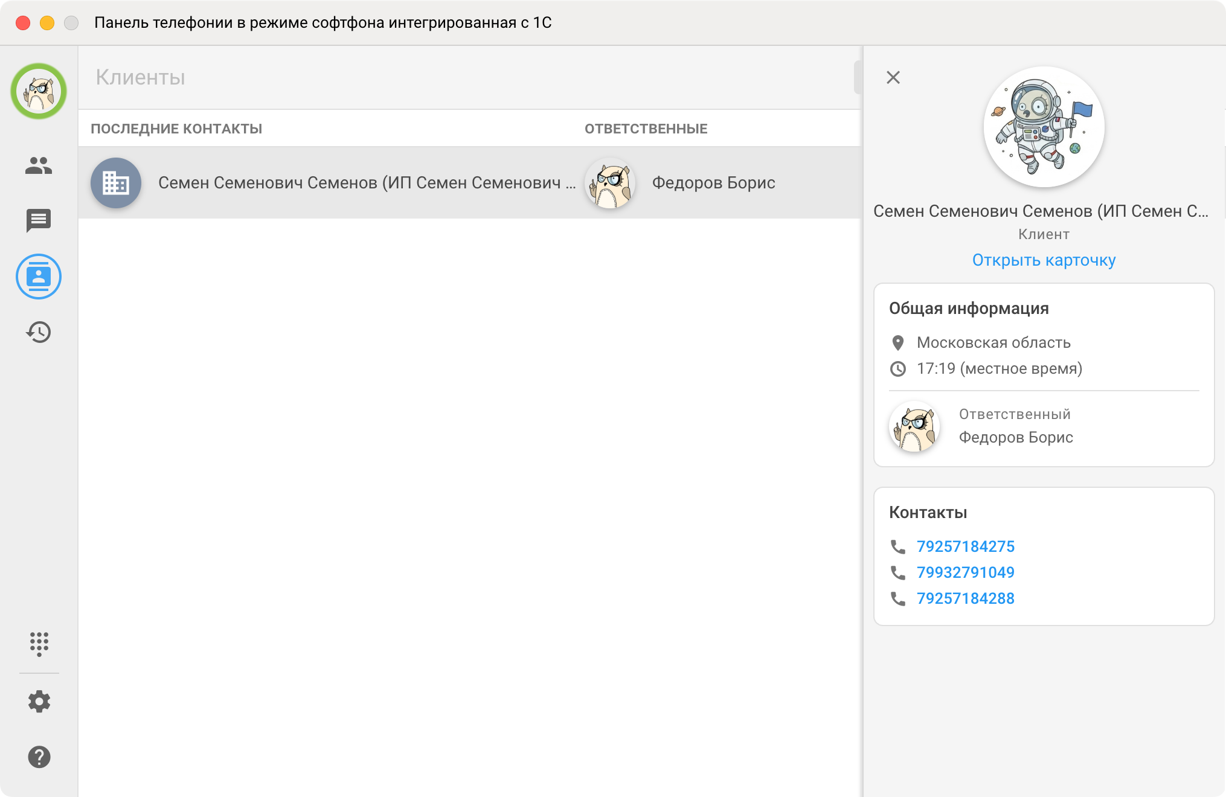Click the ПОСЛЕДНИЕ КОНТАКТЫ column header
The width and height of the screenshot is (1226, 797).
tap(176, 129)
